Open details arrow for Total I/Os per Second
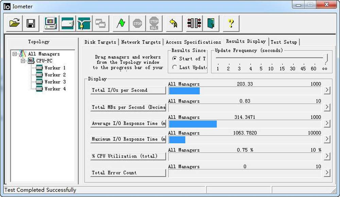Screen dimensions: 340x197 click(327, 90)
